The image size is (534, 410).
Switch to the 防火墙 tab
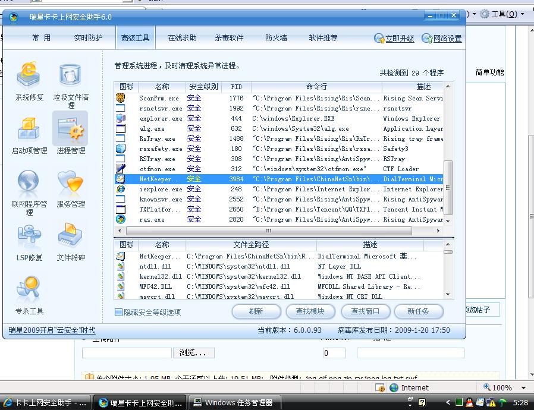click(x=276, y=38)
